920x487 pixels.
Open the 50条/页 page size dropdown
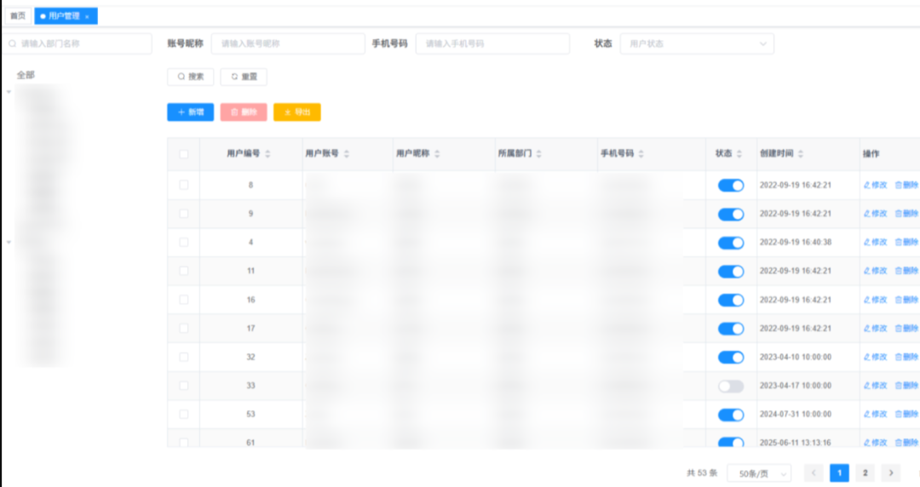point(759,473)
